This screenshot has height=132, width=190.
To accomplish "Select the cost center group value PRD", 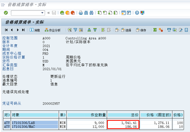I will point(45,54).
